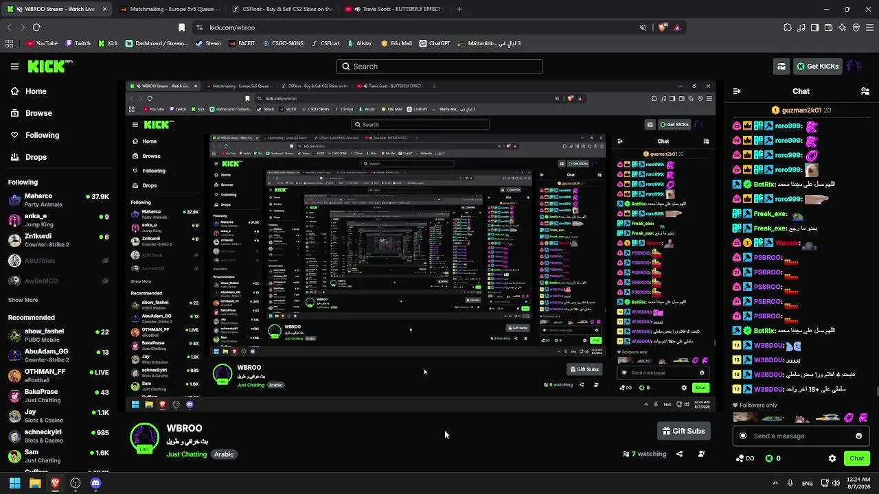Open show_fashel recommended channel
This screenshot has height=494, width=879.
(59, 335)
